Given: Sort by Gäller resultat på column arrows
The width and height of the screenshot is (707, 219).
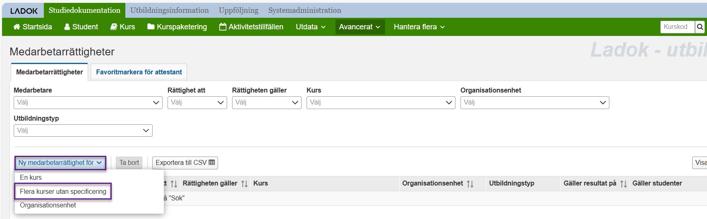Looking at the screenshot, I should pyautogui.click(x=623, y=184).
